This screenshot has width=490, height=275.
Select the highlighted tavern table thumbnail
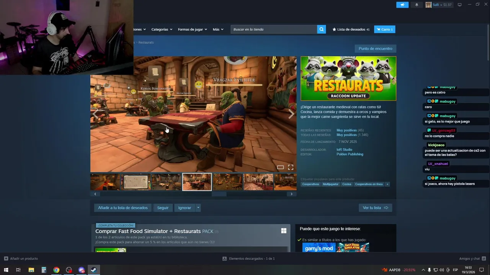click(x=197, y=182)
